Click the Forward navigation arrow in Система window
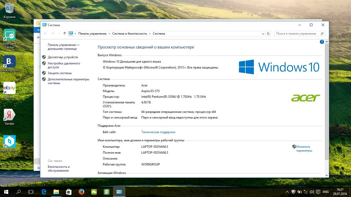 (x=53, y=34)
